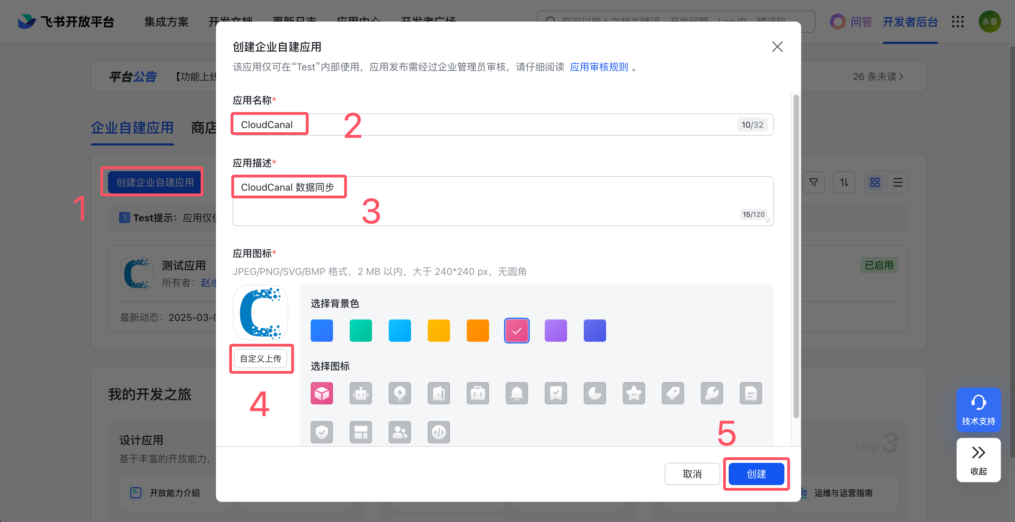Choose the green background color swatch
The width and height of the screenshot is (1015, 522).
[361, 330]
